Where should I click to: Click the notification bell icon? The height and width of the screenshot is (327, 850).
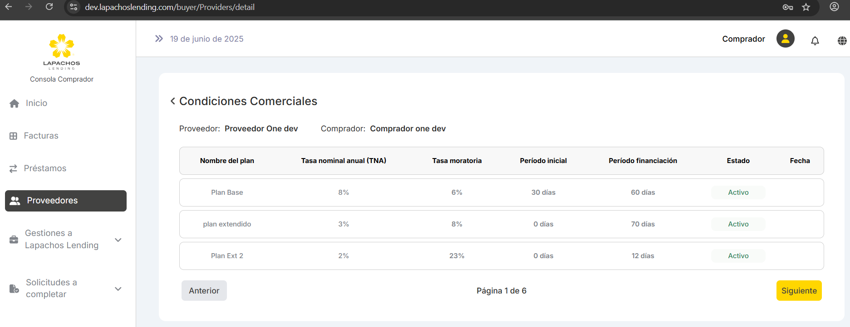coord(815,41)
